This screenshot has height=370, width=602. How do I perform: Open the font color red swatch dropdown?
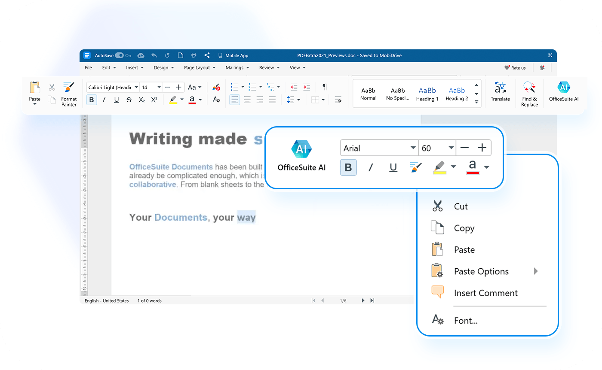199,100
